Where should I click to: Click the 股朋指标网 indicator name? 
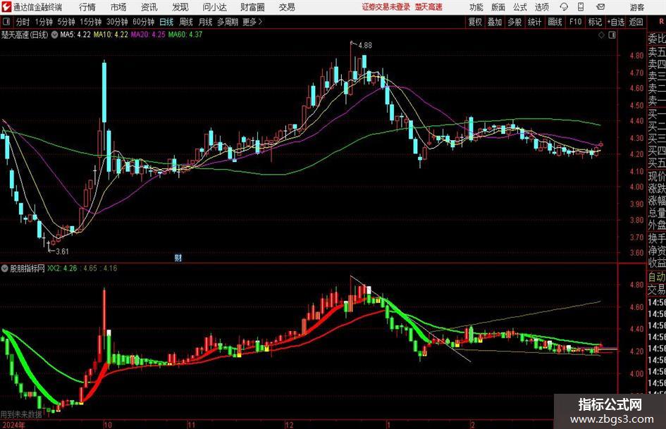[27, 268]
